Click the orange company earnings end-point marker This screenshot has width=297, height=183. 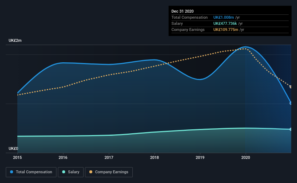290,87
